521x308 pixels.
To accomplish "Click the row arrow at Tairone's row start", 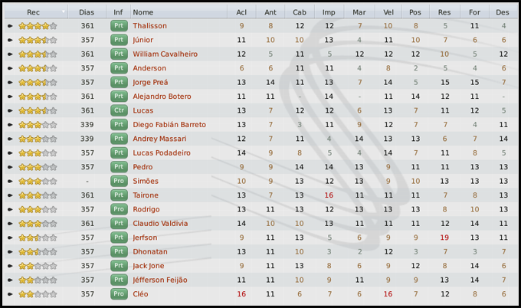I will [10, 195].
